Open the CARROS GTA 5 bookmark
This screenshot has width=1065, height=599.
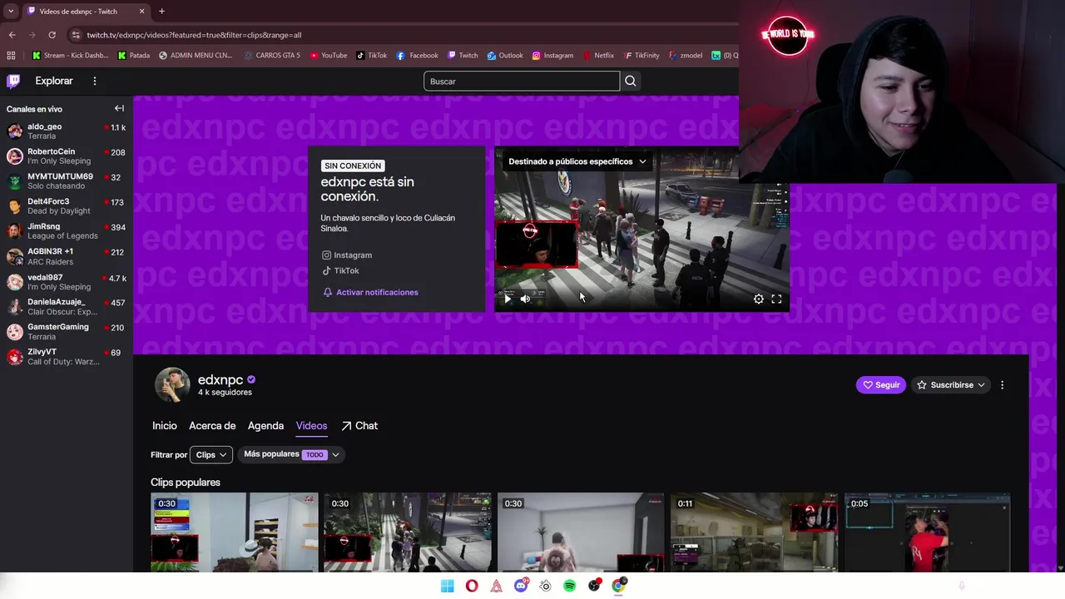tap(272, 56)
